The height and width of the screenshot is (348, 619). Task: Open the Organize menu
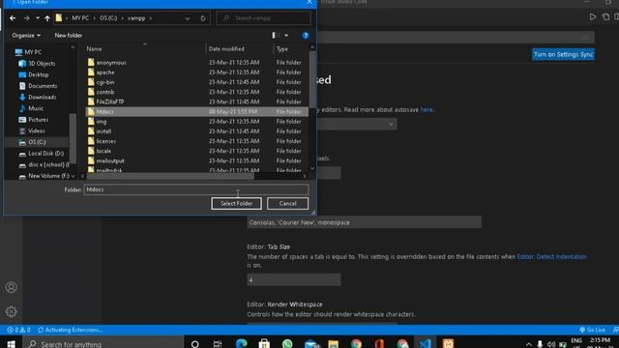click(26, 35)
